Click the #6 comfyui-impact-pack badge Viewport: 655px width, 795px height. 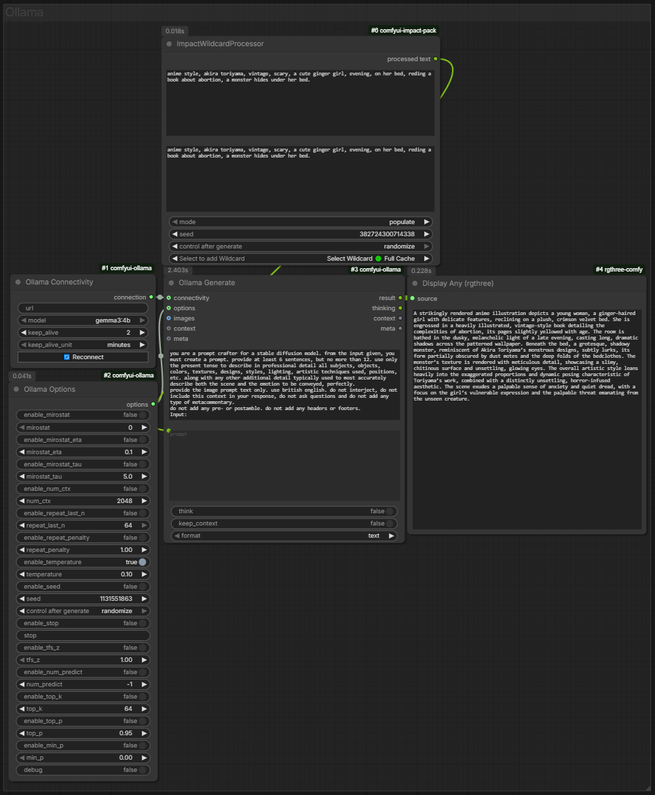(404, 31)
